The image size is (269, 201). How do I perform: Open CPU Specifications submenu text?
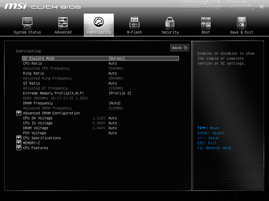(42, 138)
